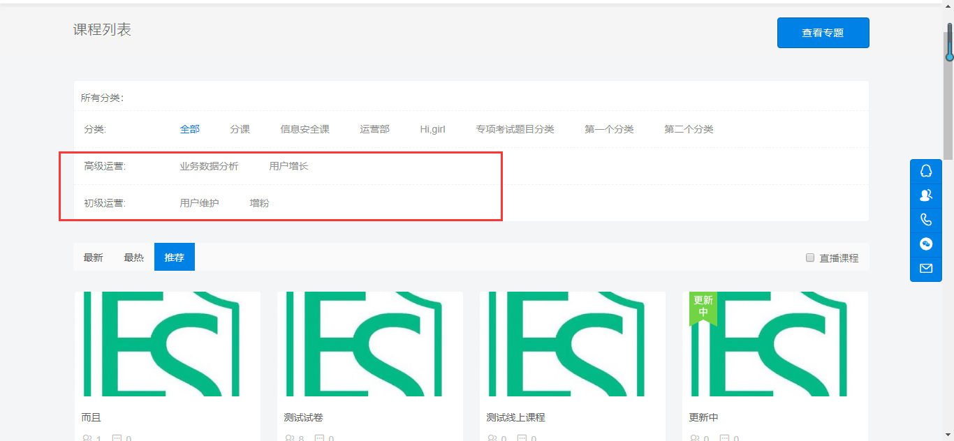
Task: Filter by 信息安全课 category
Action: (x=305, y=129)
